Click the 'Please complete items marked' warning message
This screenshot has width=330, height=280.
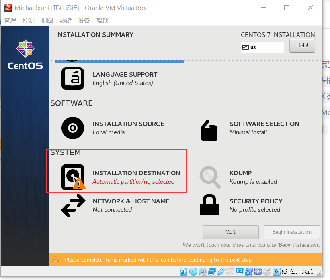159,260
